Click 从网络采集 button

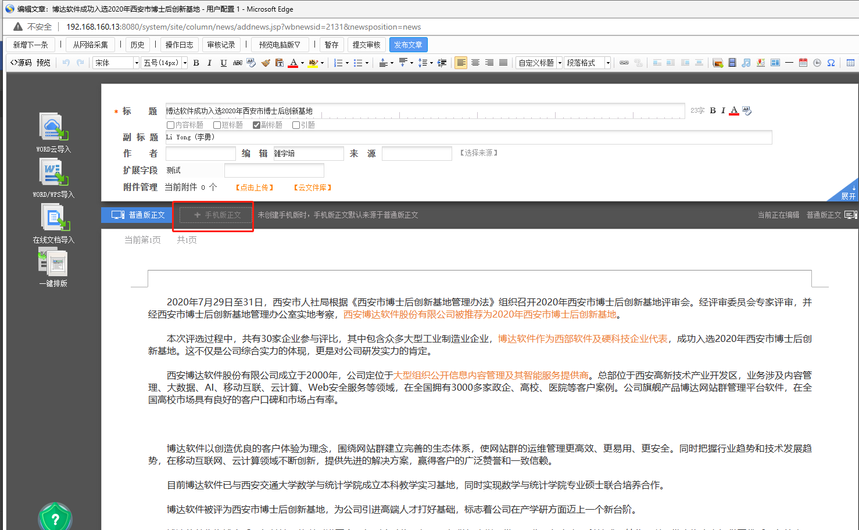90,45
